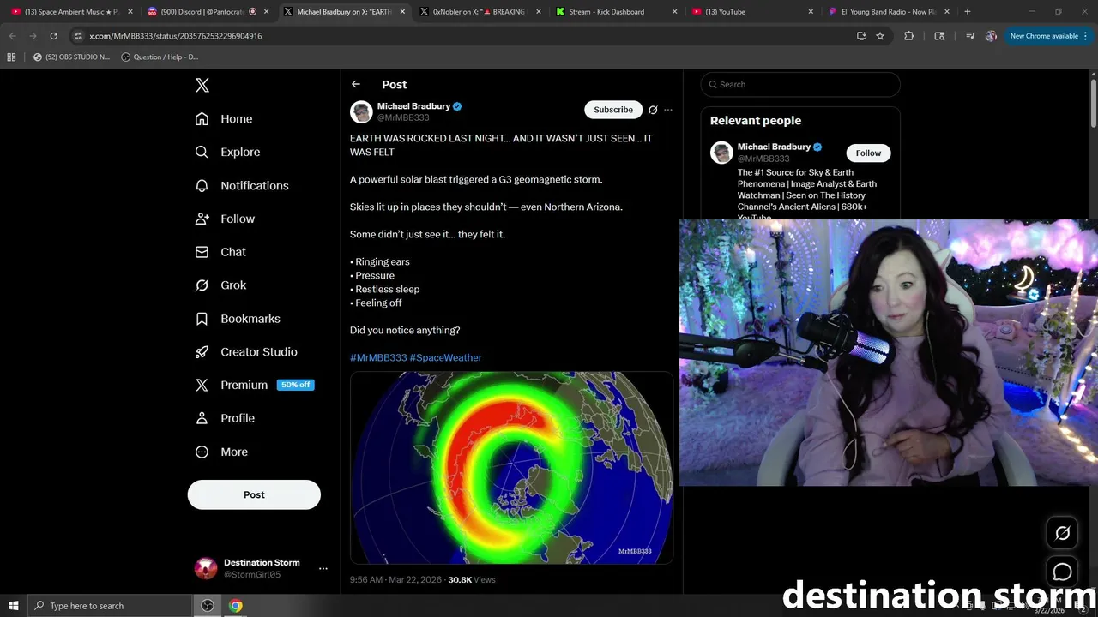Open the #MrMBB333 hashtag
The width and height of the screenshot is (1098, 617).
(x=378, y=357)
